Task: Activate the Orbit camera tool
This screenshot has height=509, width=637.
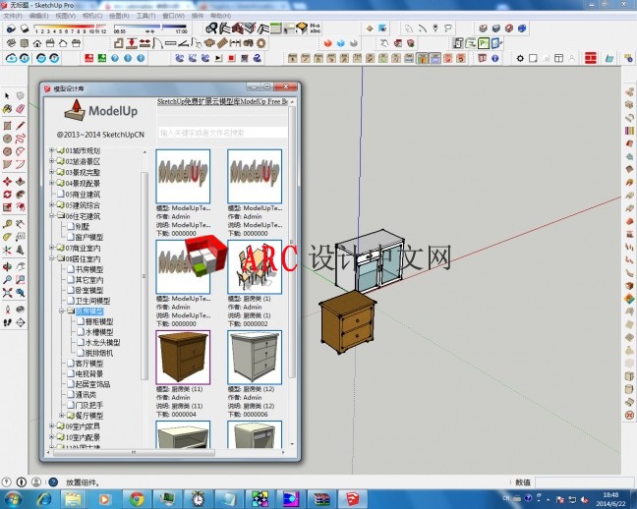Action: 7,267
